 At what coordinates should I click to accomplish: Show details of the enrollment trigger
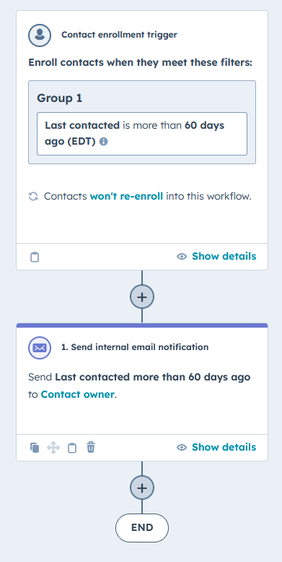224,257
